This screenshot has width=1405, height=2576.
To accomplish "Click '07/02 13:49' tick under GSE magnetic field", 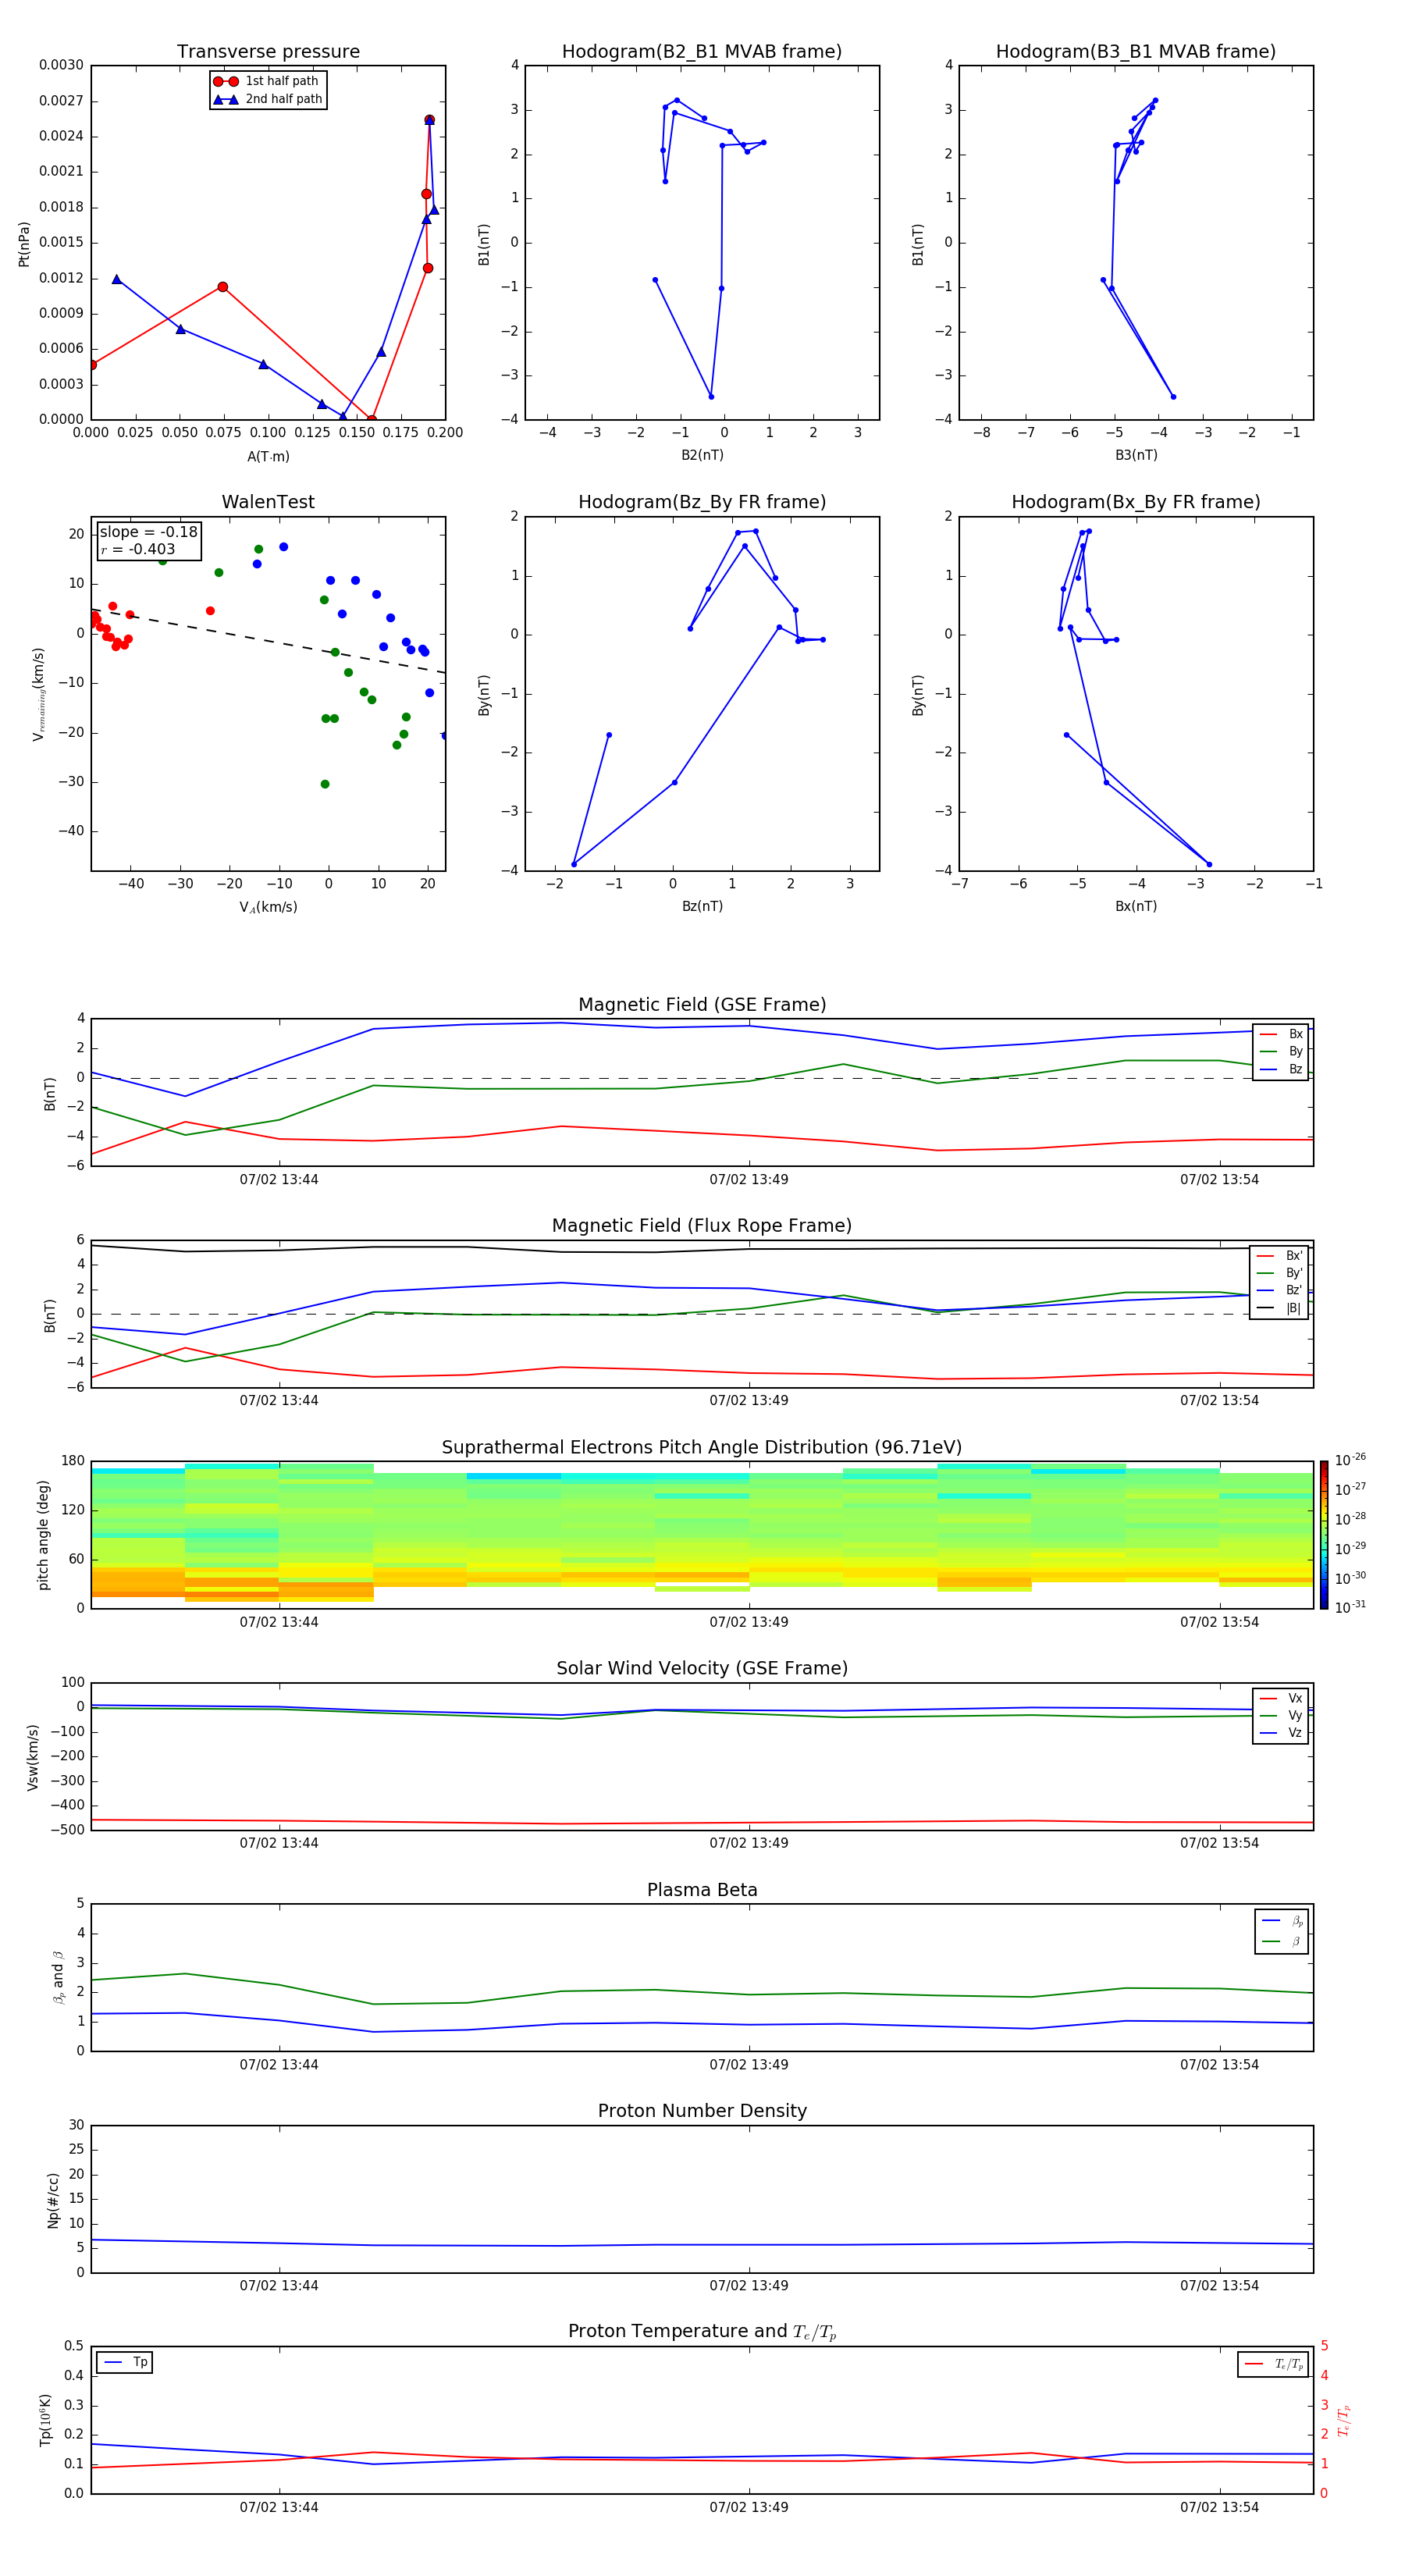I will point(749,1180).
